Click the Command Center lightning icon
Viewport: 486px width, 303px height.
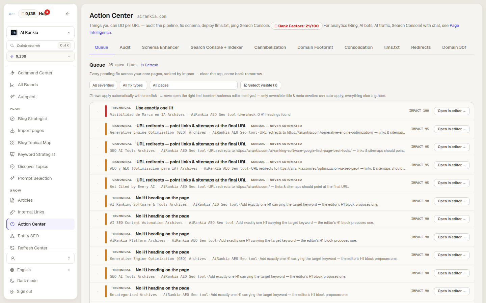[x=12, y=73]
